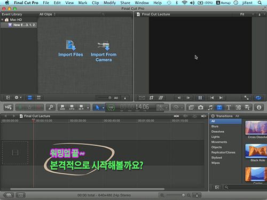The image size is (267, 200).
Task: Show the Inspector with the i button
Action: 259,108
